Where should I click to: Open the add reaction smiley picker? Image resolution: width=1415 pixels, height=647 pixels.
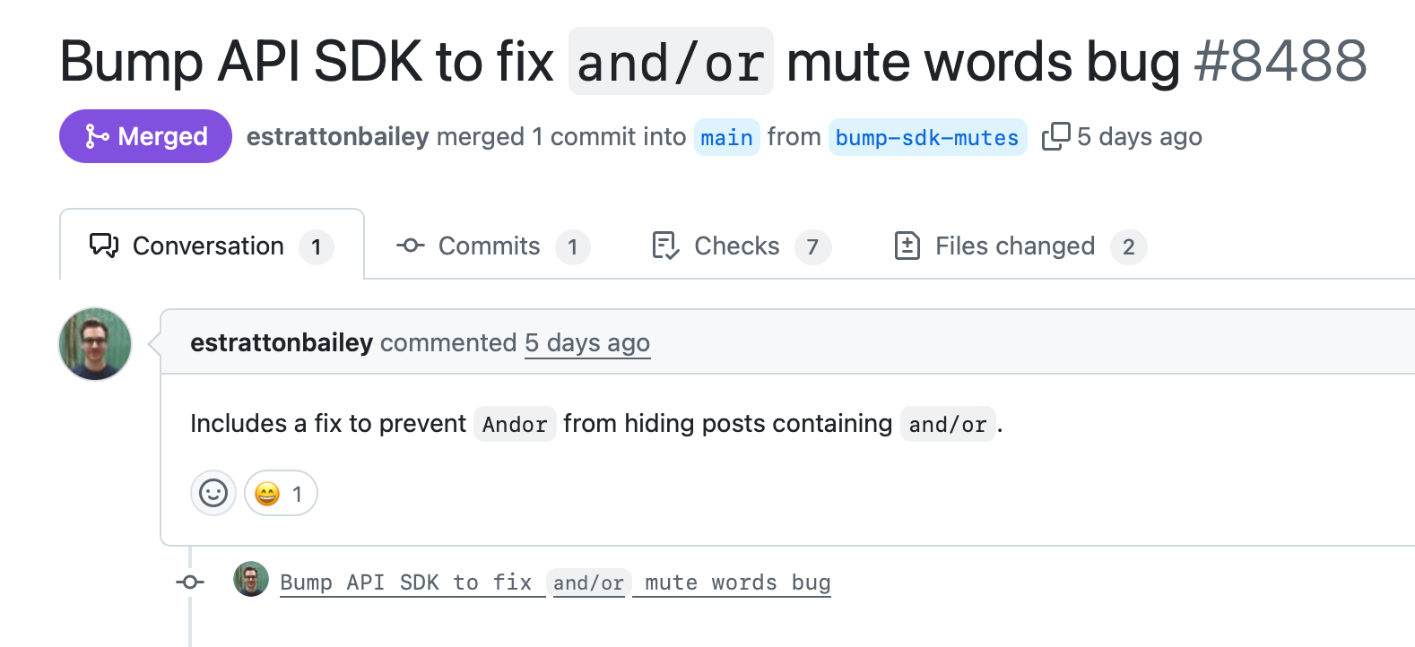[213, 493]
